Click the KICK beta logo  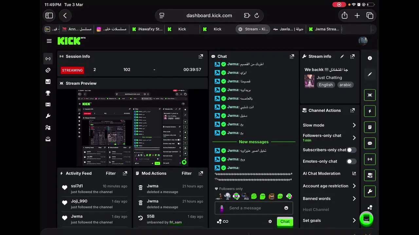click(x=71, y=41)
